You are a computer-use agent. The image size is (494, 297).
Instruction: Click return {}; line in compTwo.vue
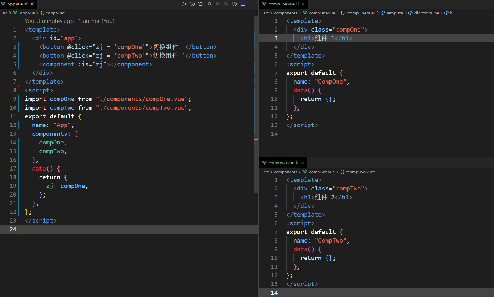coord(318,258)
